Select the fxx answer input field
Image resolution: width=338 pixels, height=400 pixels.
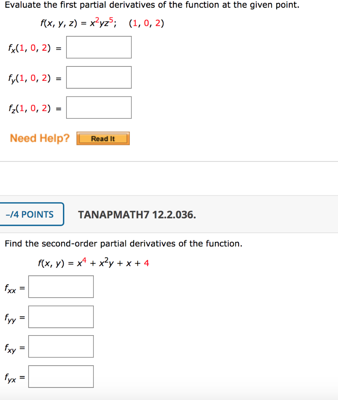pos(61,286)
